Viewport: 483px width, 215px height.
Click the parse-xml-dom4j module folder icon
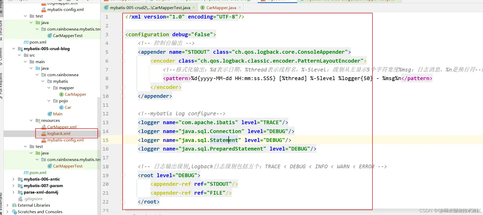(x=20, y=192)
